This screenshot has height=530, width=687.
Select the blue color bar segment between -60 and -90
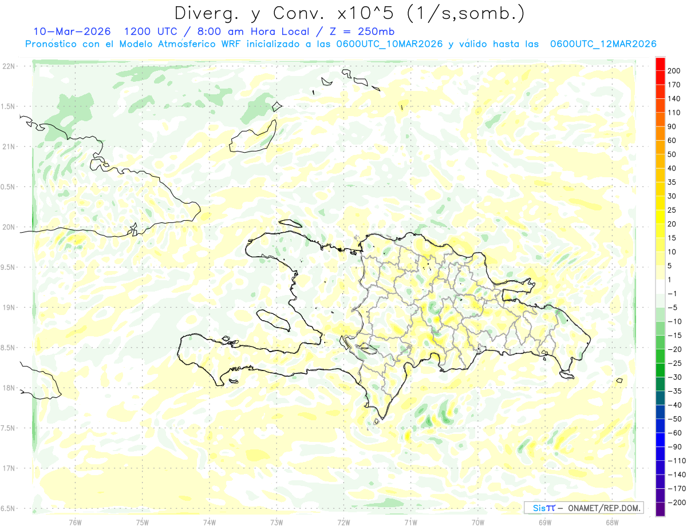pyautogui.click(x=660, y=440)
